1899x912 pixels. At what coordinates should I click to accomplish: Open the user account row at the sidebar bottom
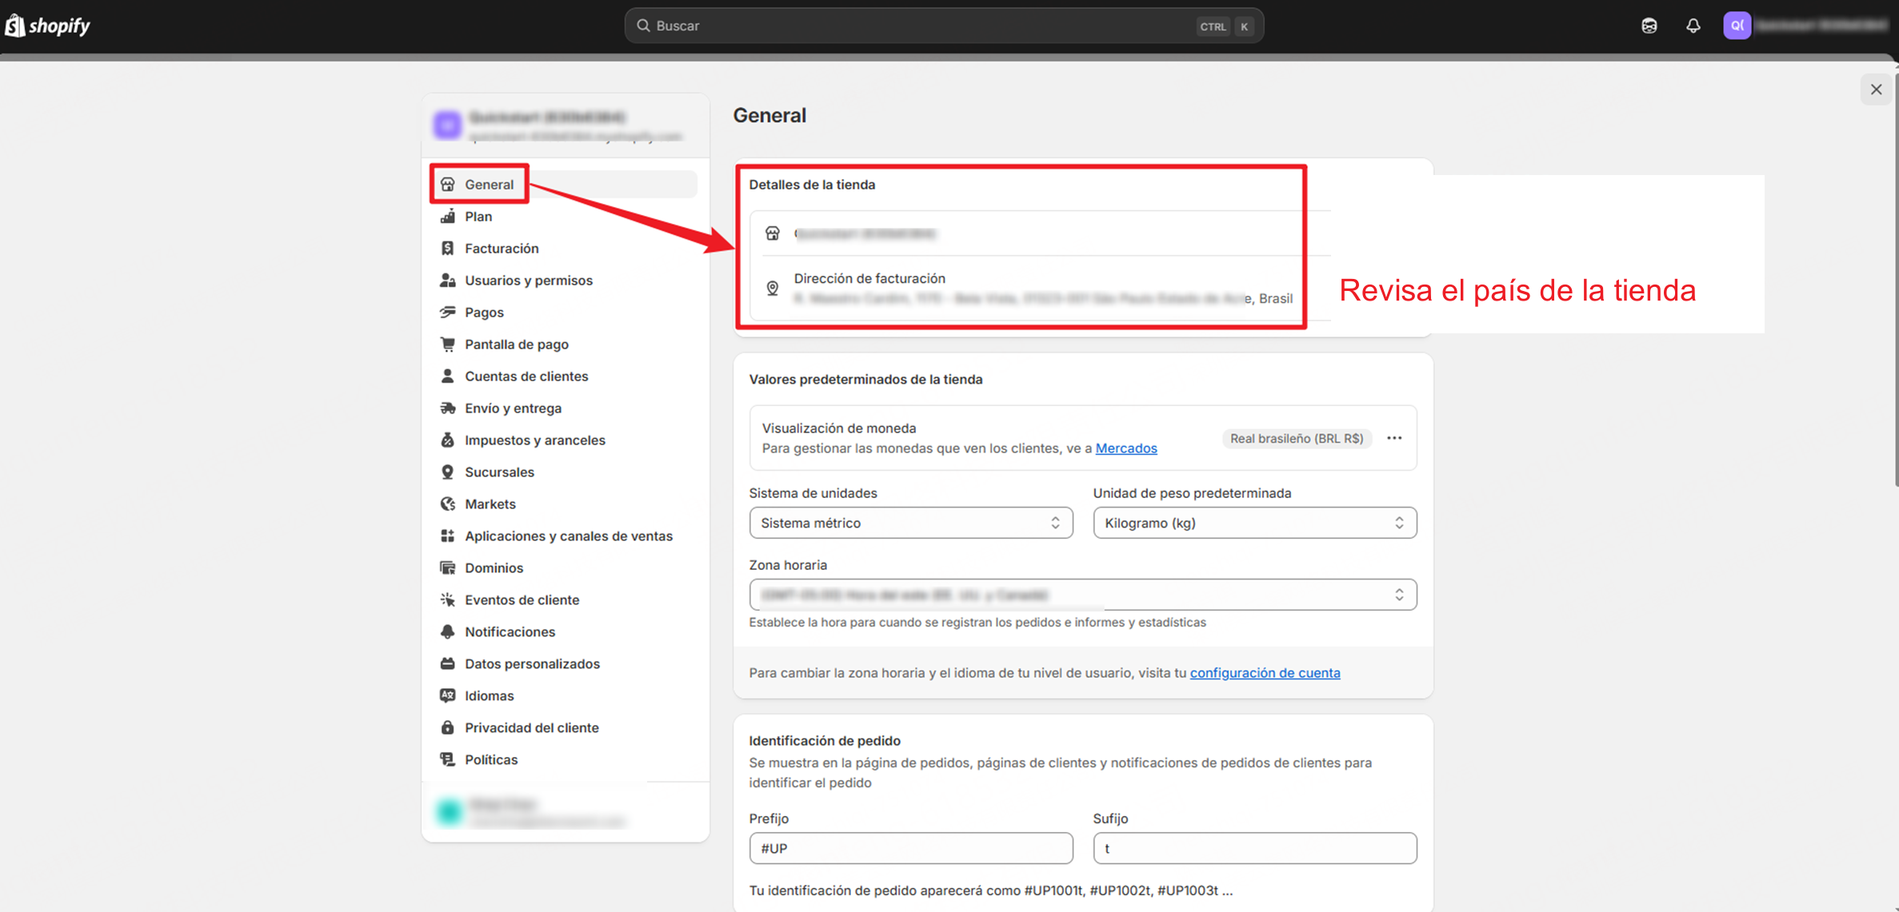click(x=565, y=812)
